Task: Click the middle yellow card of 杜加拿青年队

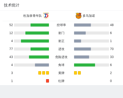Action: click(x=44, y=73)
